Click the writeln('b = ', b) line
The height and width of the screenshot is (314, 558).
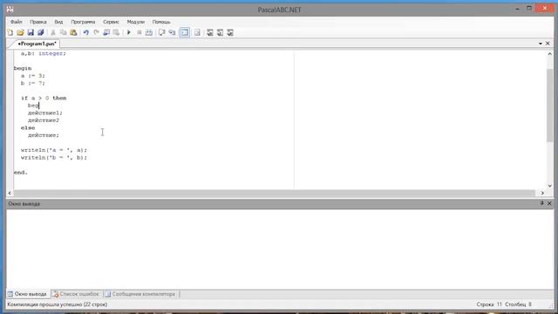pos(54,158)
